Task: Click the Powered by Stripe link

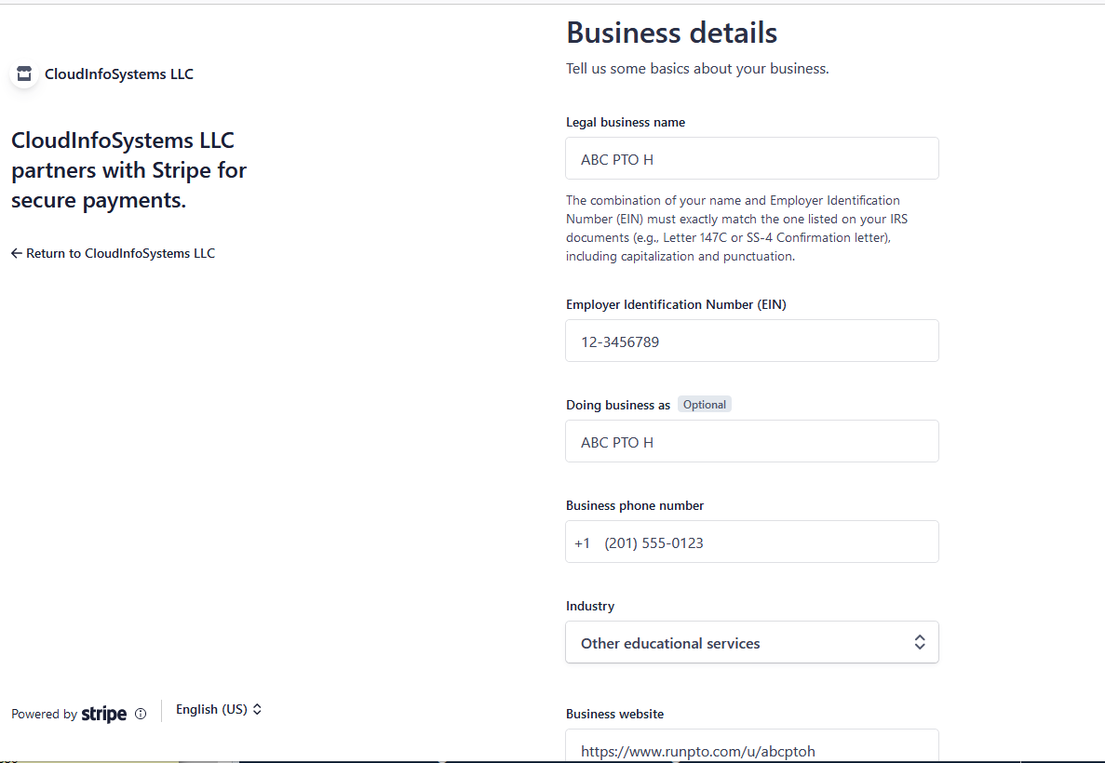Action: 79,714
